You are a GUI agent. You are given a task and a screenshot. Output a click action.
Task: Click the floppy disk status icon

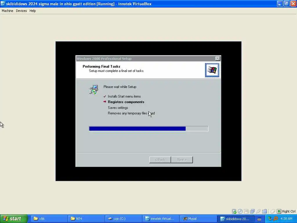coord(246,211)
